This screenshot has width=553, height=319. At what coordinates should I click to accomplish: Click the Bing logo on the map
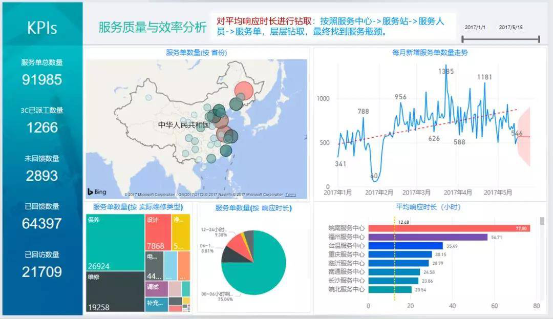click(x=97, y=191)
